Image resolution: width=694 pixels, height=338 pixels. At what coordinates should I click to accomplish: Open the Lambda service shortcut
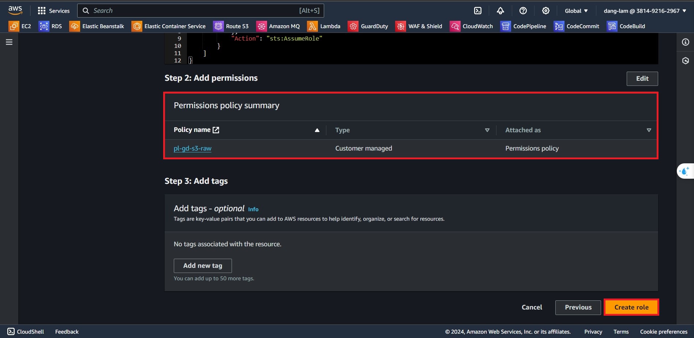(x=324, y=26)
